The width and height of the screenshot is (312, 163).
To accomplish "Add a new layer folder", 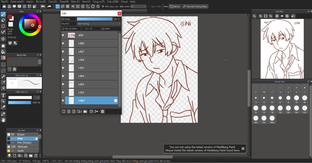I will tap(85, 111).
